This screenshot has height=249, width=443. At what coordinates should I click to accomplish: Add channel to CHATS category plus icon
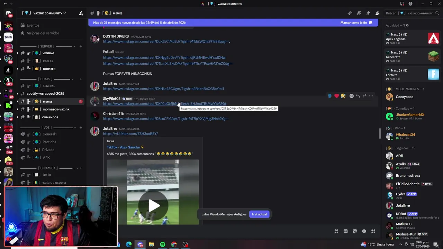tap(81, 79)
